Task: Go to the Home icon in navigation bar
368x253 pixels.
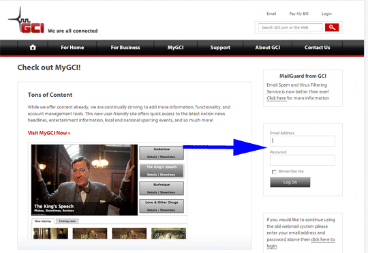Action: point(33,48)
